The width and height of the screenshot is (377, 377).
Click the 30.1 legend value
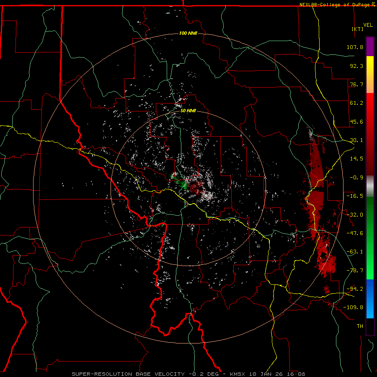(356, 140)
